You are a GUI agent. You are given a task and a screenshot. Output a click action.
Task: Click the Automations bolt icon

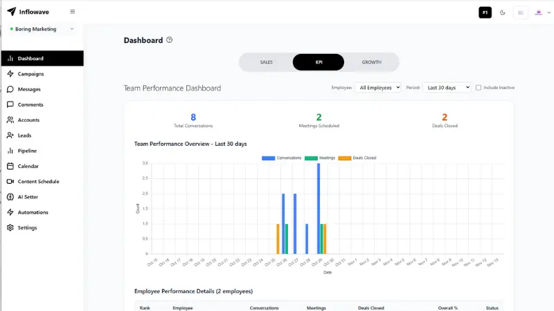coord(10,212)
